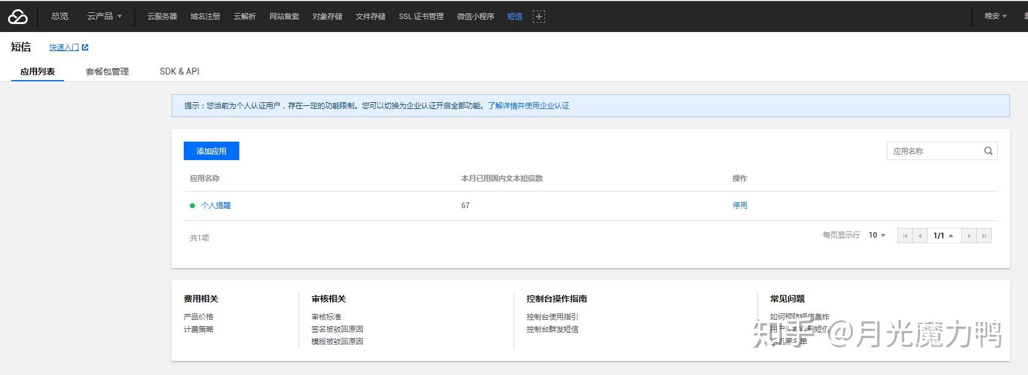Image resolution: width=1028 pixels, height=375 pixels.
Task: Open the 晚安 account dropdown
Action: 995,17
